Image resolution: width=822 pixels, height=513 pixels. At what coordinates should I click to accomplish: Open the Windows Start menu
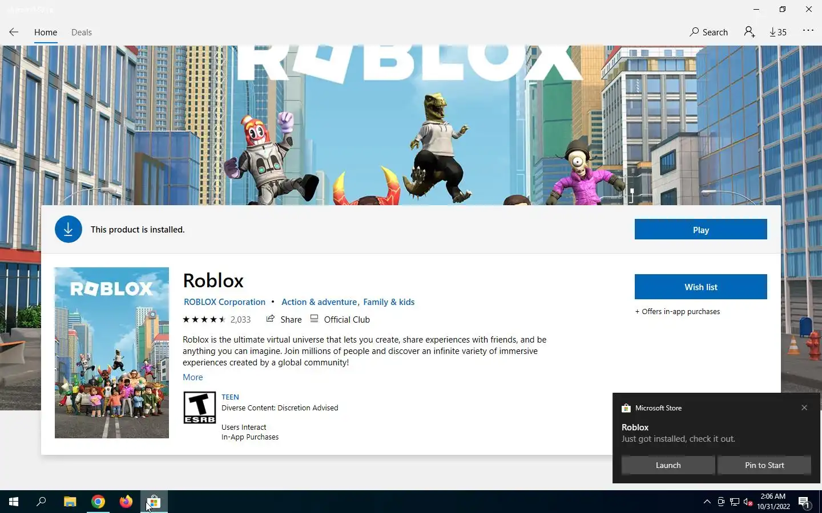14,502
